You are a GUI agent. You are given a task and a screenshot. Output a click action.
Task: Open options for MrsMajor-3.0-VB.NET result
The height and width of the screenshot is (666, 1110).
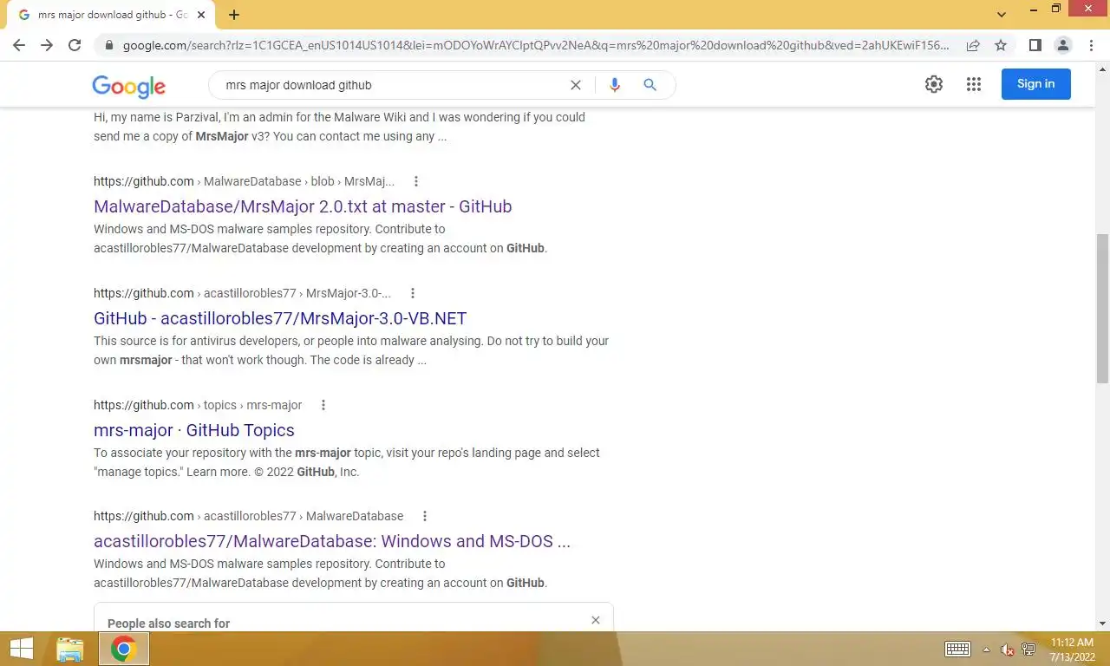point(413,293)
